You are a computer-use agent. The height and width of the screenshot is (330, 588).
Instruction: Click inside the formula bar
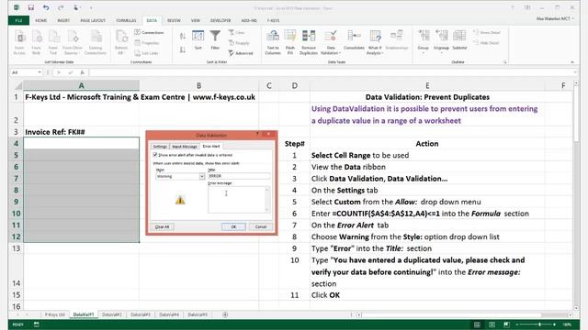[330, 72]
